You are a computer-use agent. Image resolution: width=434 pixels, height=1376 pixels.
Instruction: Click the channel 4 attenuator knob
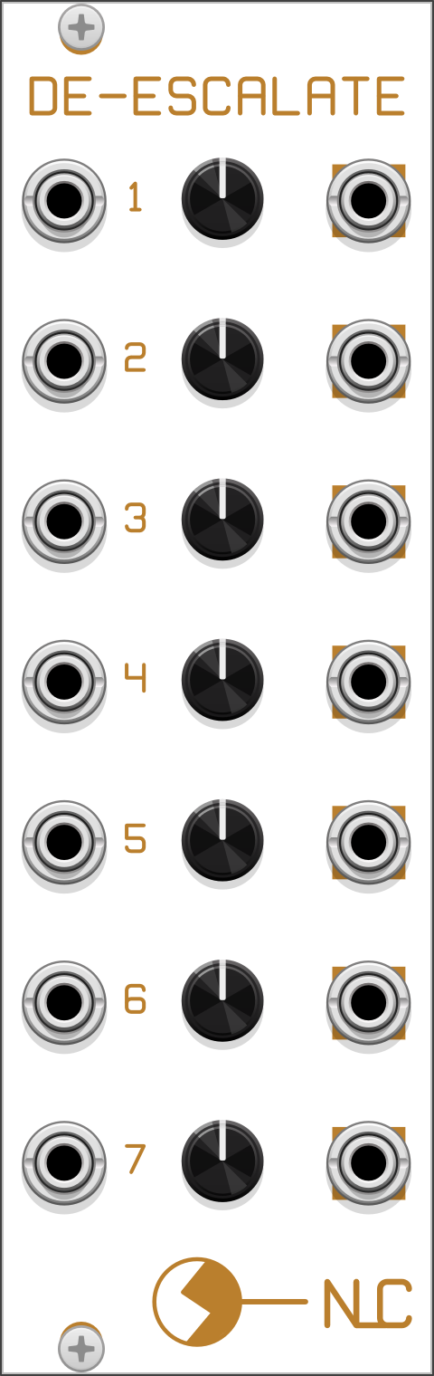point(222,680)
